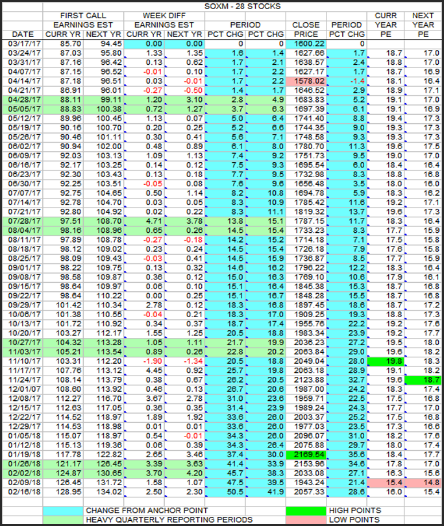The image size is (444, 526).
Task: Select the anchor close price 1600.22
Action: point(306,44)
